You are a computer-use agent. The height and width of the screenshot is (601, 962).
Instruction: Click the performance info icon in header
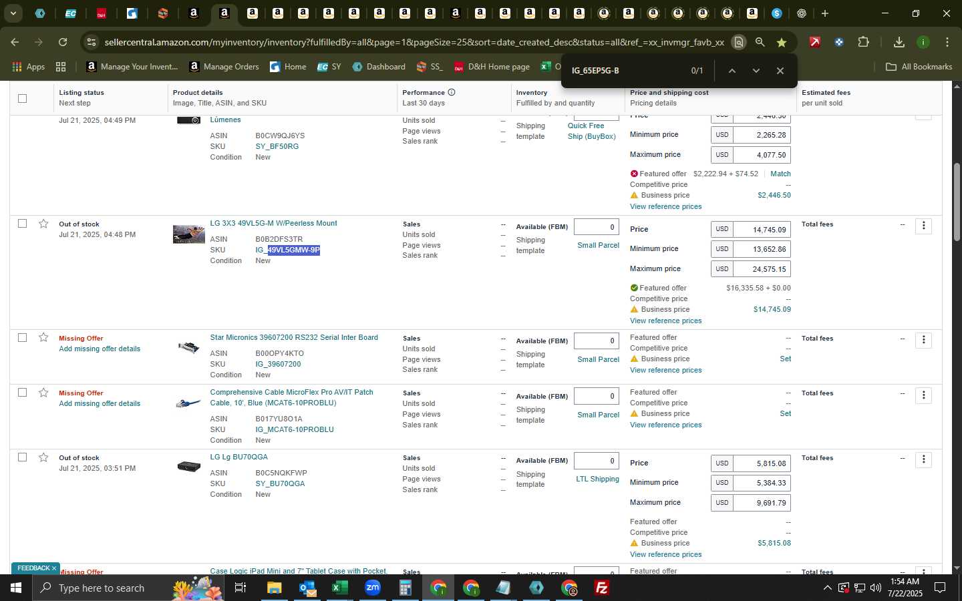click(x=452, y=92)
